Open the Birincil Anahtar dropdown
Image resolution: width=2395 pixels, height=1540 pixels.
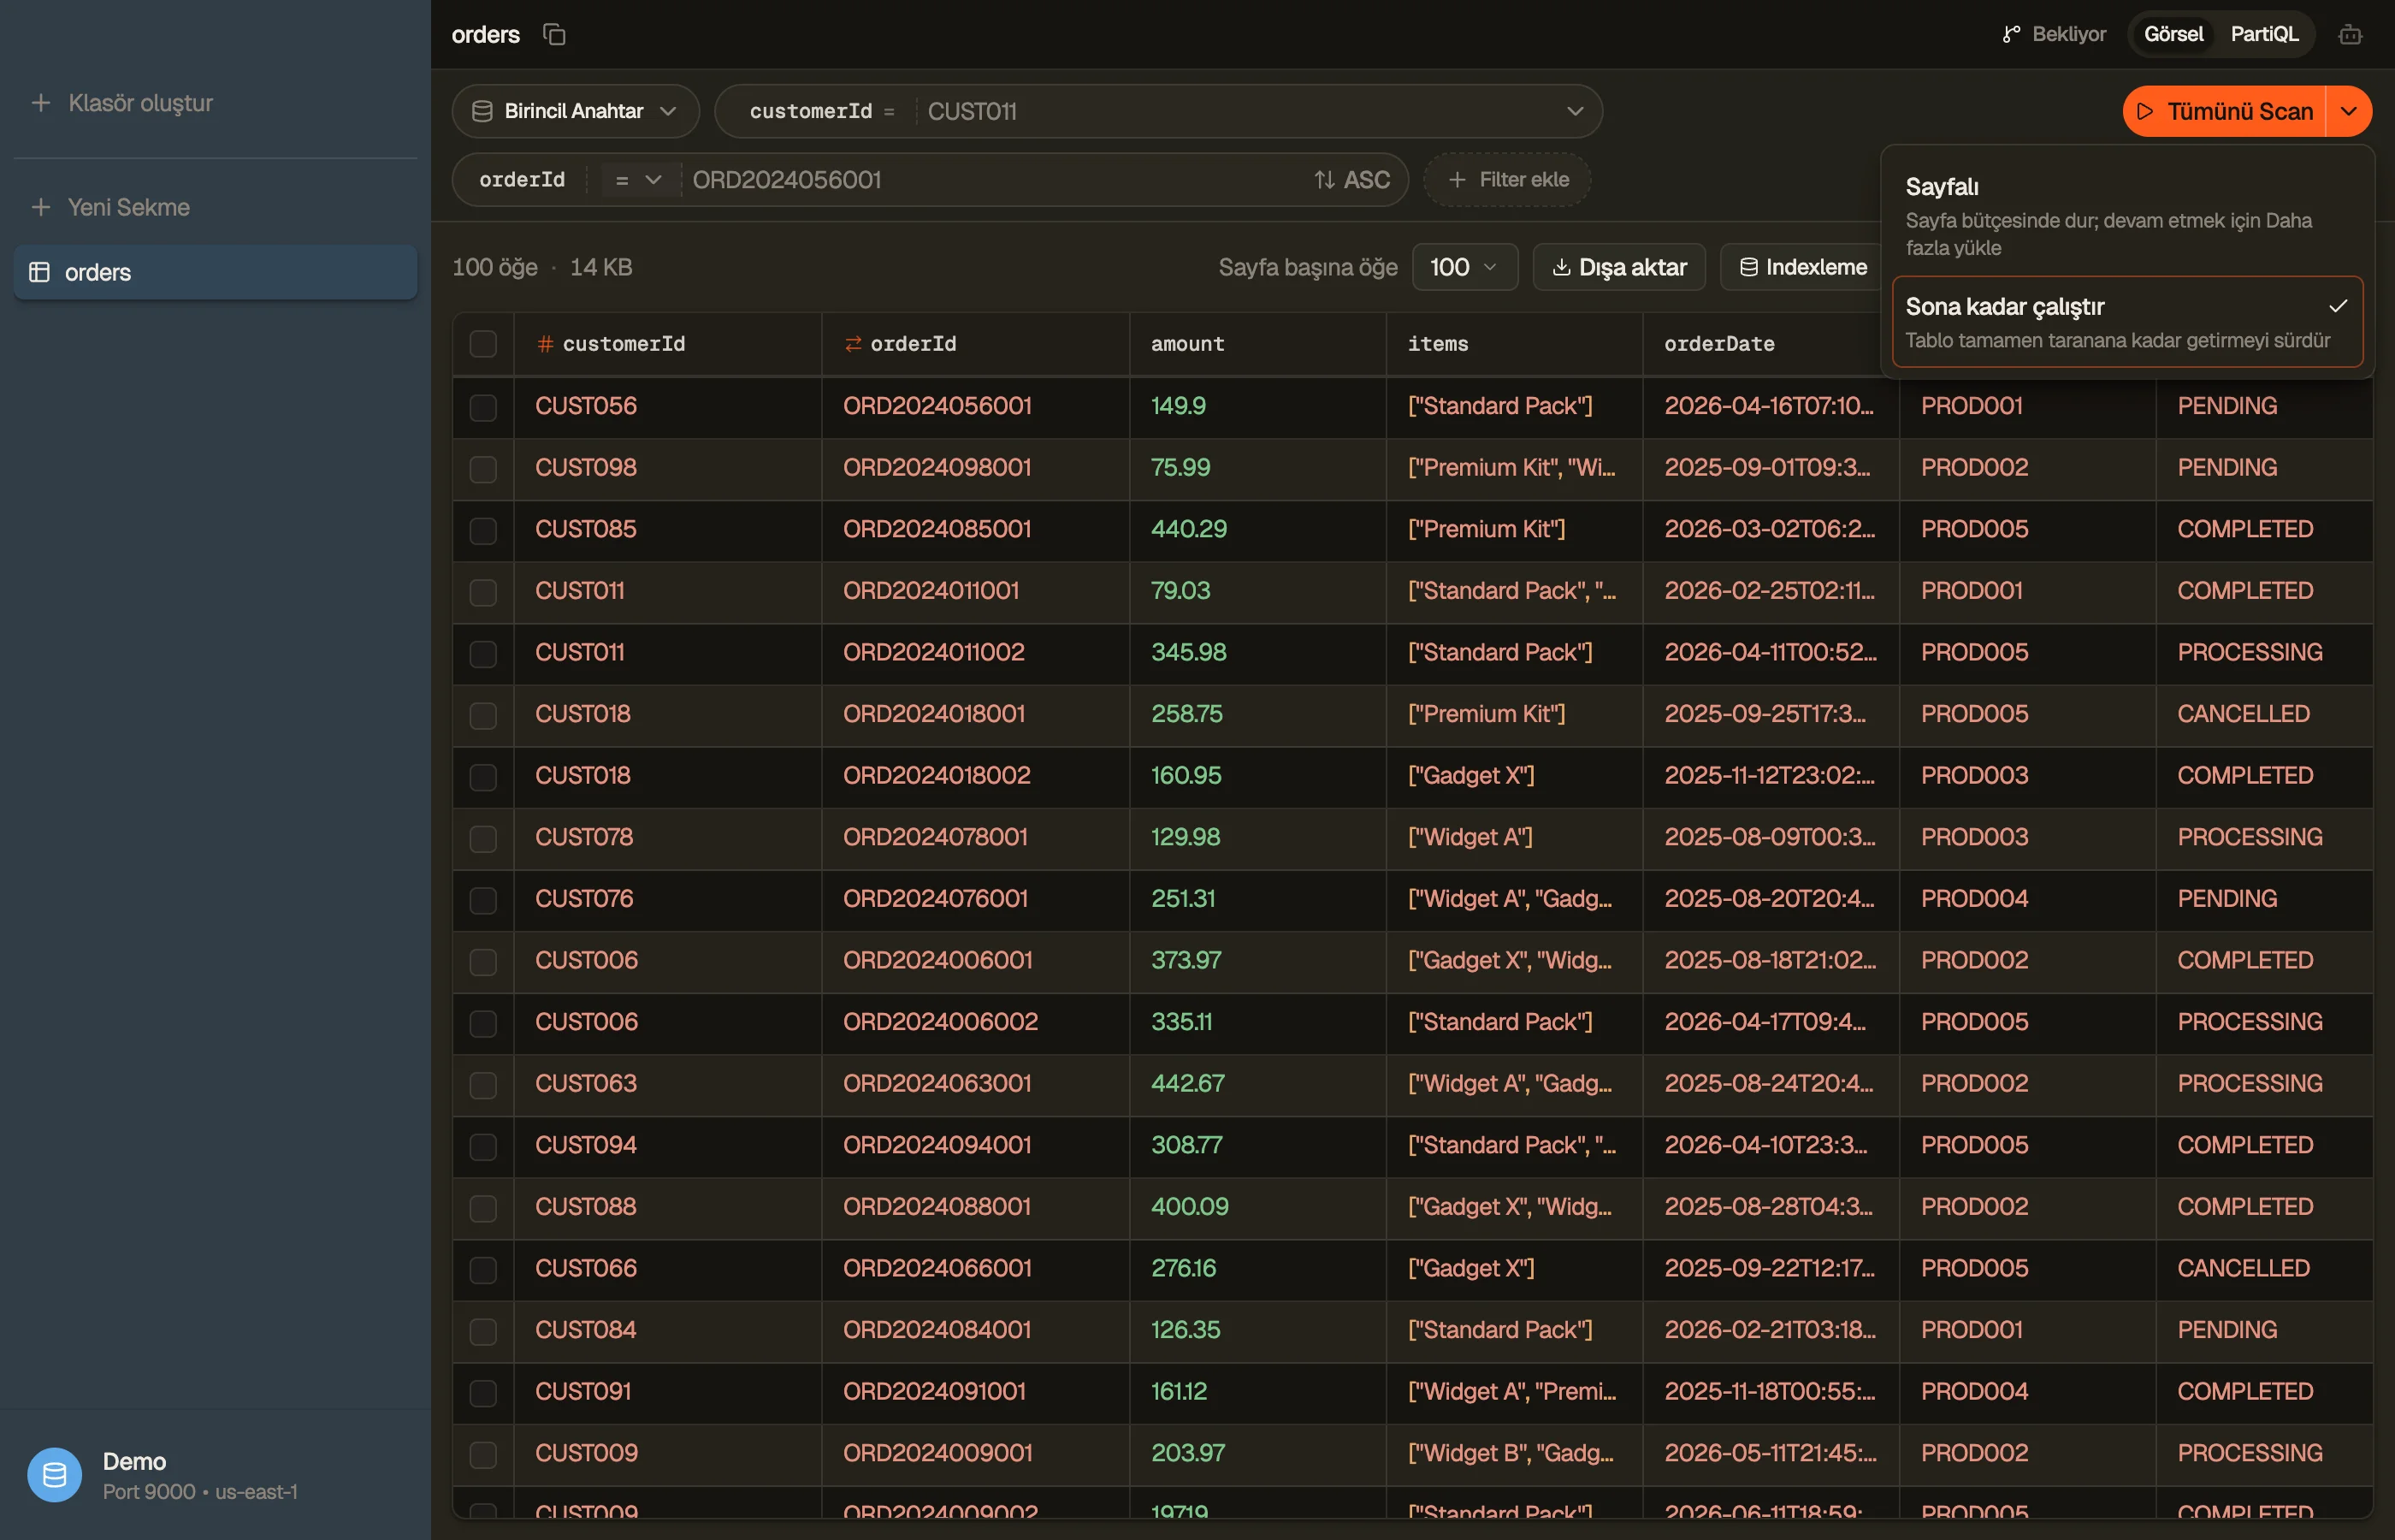[575, 111]
